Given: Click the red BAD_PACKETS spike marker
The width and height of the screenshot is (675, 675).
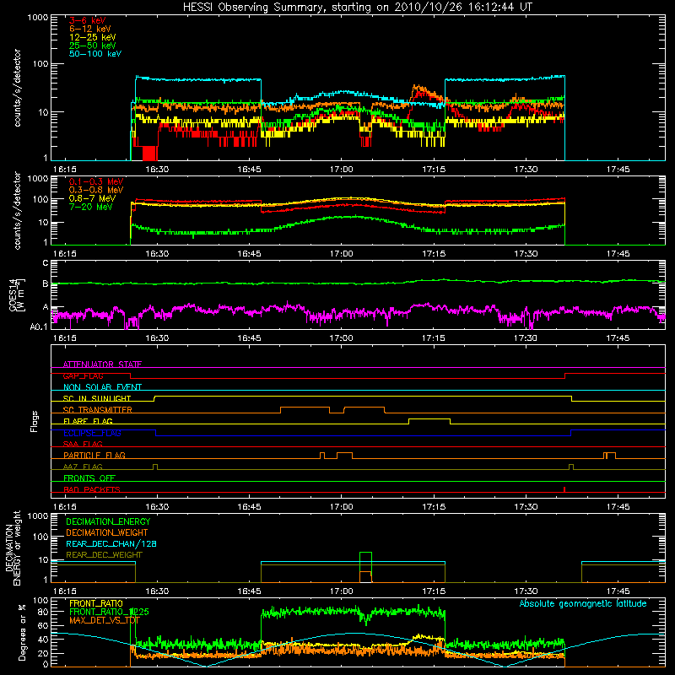Looking at the screenshot, I should tap(564, 489).
